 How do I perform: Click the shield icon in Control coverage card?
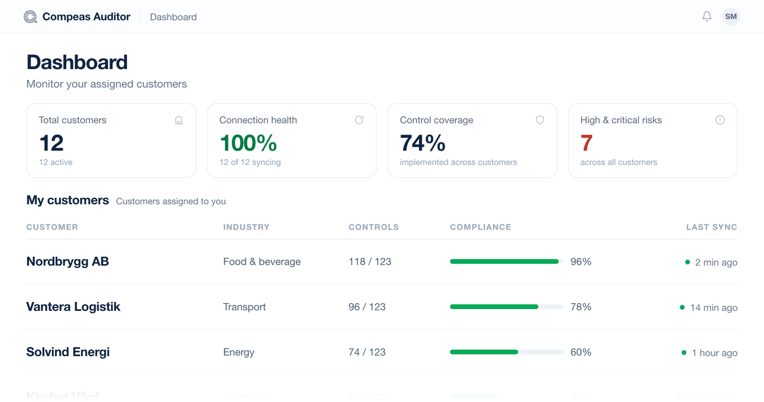pyautogui.click(x=540, y=120)
